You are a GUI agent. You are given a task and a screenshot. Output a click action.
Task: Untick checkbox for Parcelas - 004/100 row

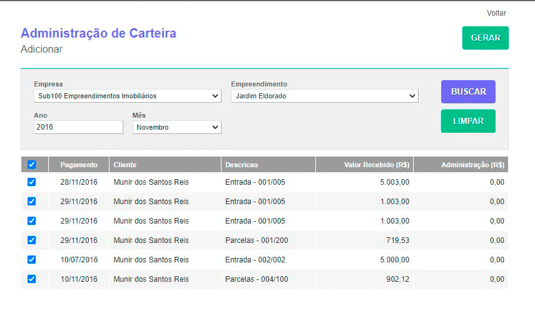pyautogui.click(x=32, y=279)
